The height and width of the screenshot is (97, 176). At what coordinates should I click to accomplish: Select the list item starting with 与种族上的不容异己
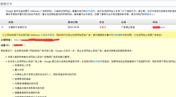point(46,74)
